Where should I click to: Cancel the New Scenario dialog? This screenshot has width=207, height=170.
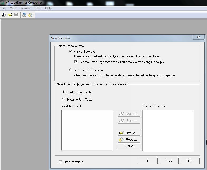click(169, 161)
